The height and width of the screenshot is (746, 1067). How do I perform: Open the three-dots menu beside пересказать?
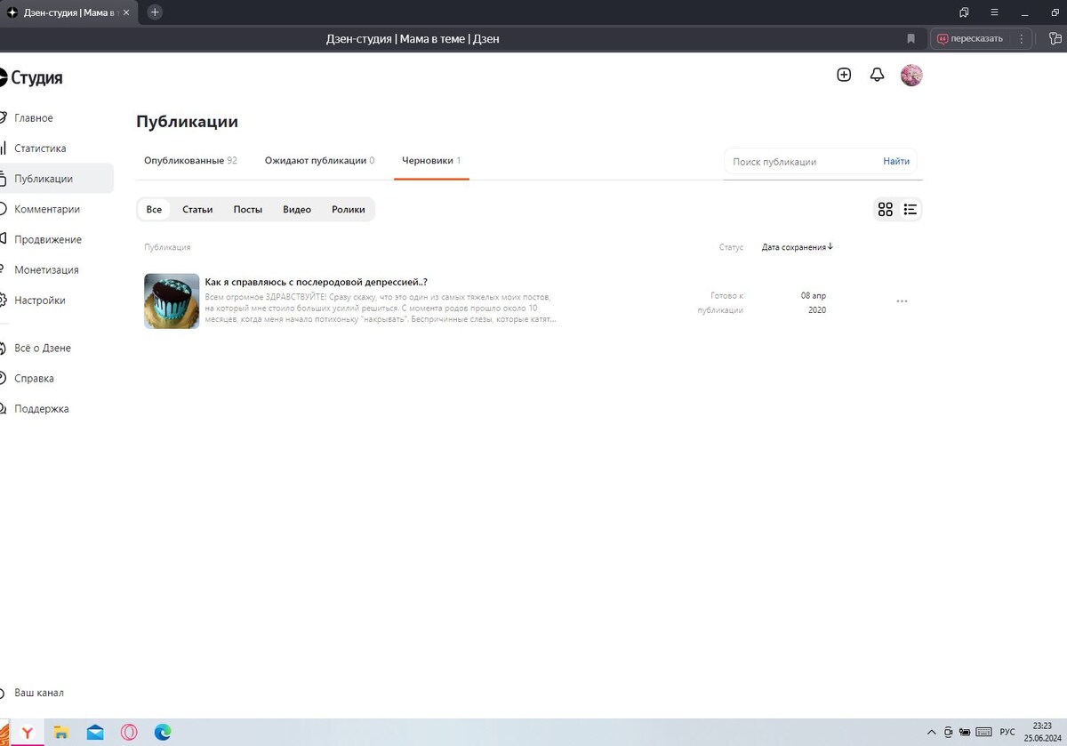[1021, 38]
